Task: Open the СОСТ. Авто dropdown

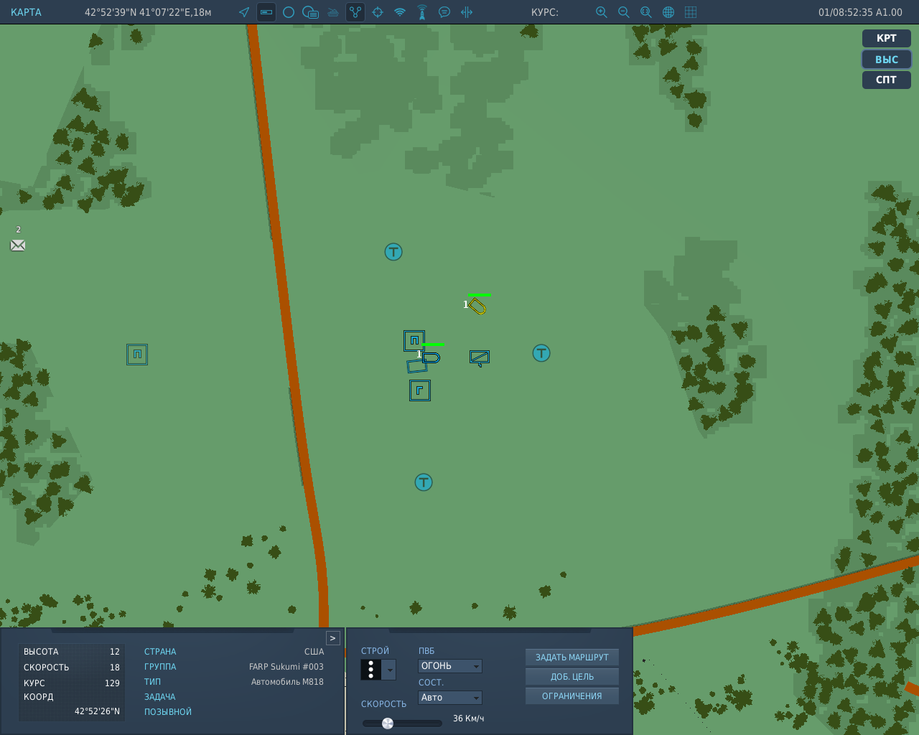Action: [450, 698]
